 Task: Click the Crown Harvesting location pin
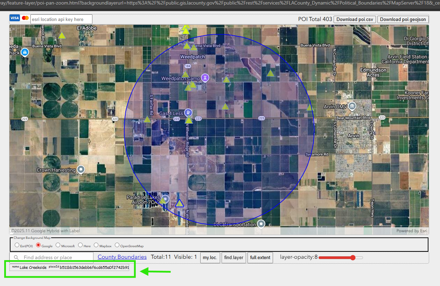pyautogui.click(x=81, y=170)
